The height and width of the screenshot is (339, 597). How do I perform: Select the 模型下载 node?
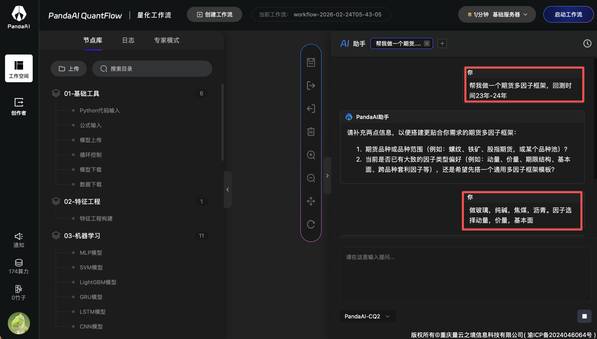(x=91, y=169)
